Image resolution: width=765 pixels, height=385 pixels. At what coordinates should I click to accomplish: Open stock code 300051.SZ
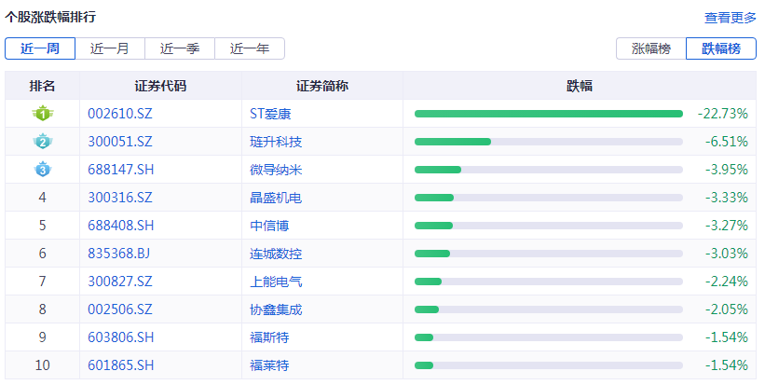pyautogui.click(x=119, y=142)
